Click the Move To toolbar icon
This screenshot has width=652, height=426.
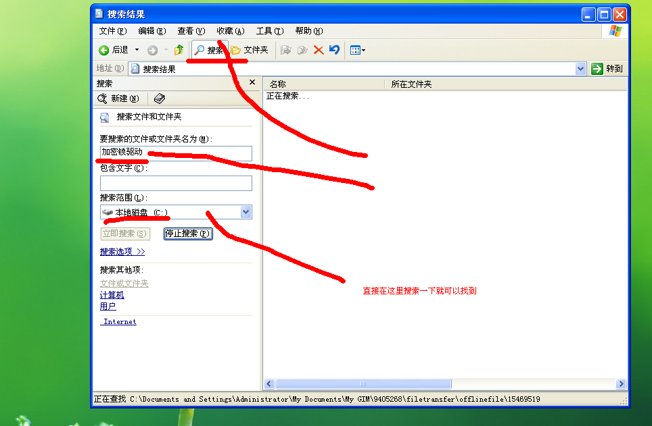click(x=285, y=50)
